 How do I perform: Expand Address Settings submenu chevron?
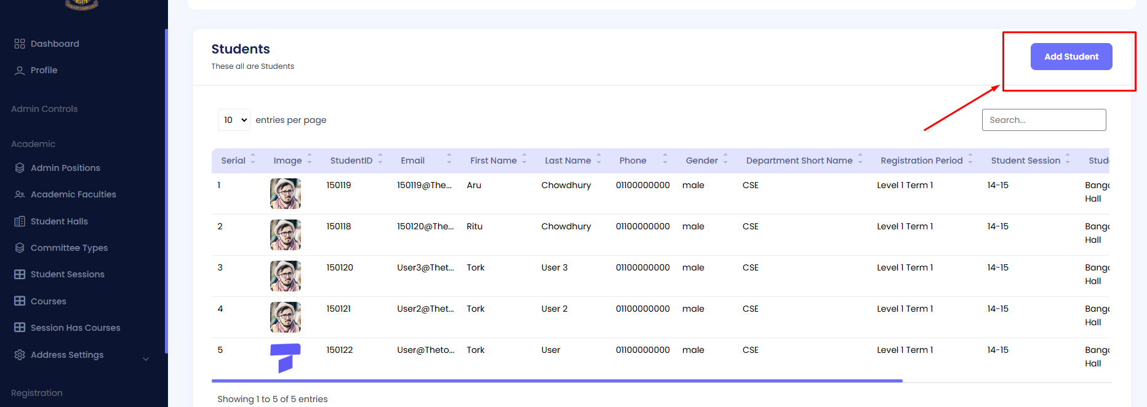[146, 359]
